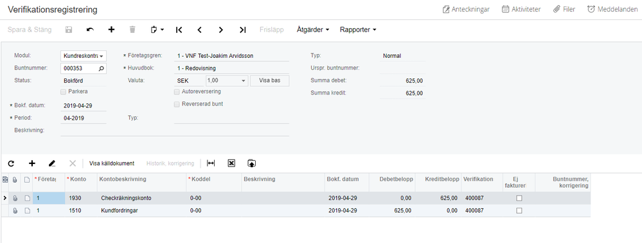642x243 pixels.
Task: Click the upload file icon in grid toolbar
Action: 251,163
